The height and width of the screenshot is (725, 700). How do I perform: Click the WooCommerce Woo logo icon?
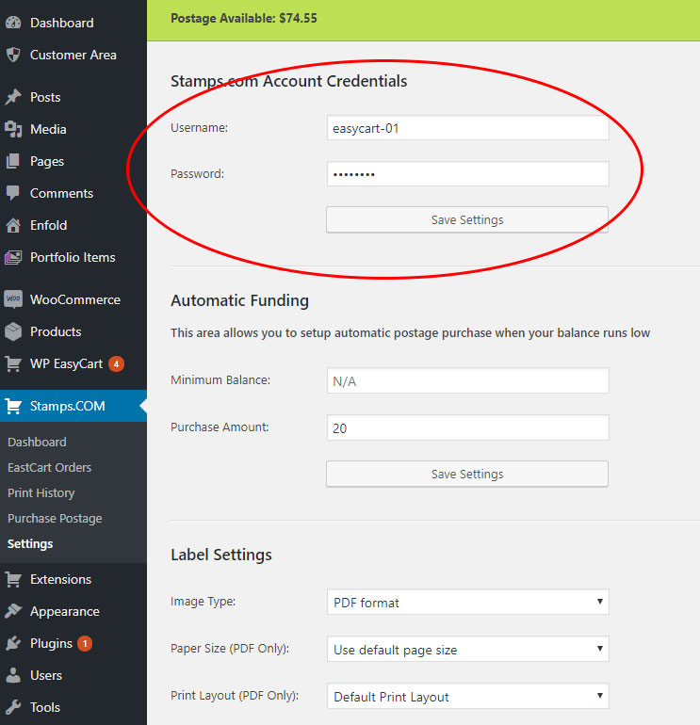[x=13, y=299]
